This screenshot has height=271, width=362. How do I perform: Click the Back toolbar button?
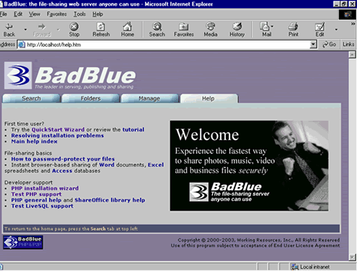(9, 30)
